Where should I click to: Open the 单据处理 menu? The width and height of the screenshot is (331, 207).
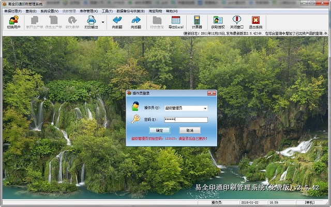[13, 10]
